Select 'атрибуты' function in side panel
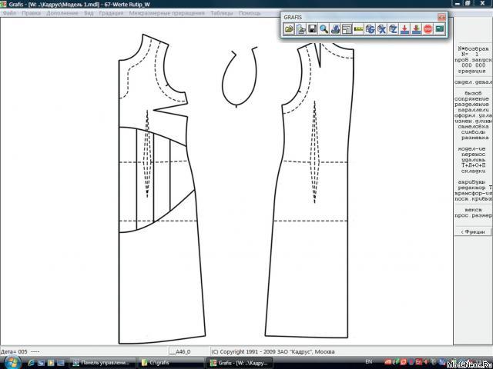Viewport: 493px width, 369px height. pyautogui.click(x=473, y=182)
